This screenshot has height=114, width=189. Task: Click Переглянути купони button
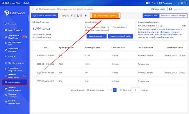point(105,15)
